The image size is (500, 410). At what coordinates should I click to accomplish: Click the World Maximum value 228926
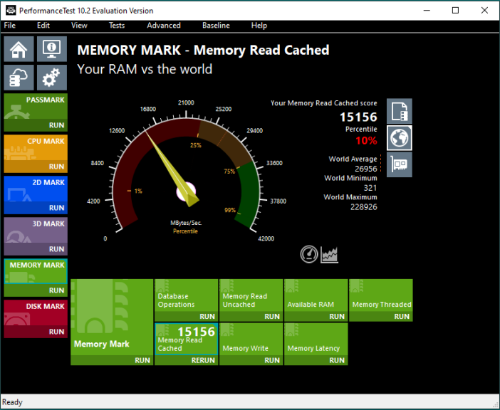(363, 207)
